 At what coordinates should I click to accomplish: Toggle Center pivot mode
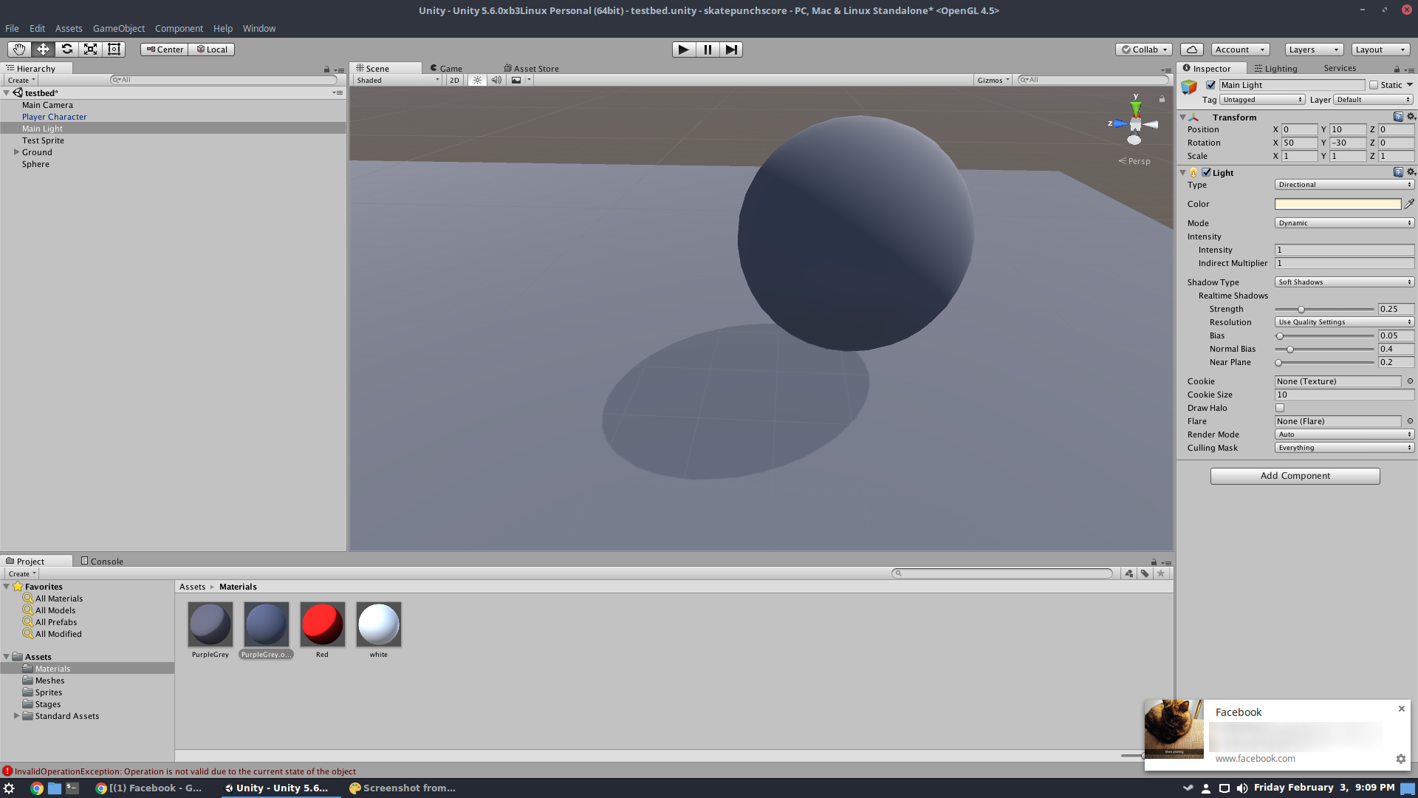click(165, 50)
